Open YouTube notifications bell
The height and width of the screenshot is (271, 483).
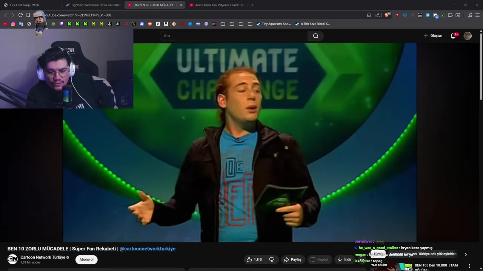(x=453, y=36)
